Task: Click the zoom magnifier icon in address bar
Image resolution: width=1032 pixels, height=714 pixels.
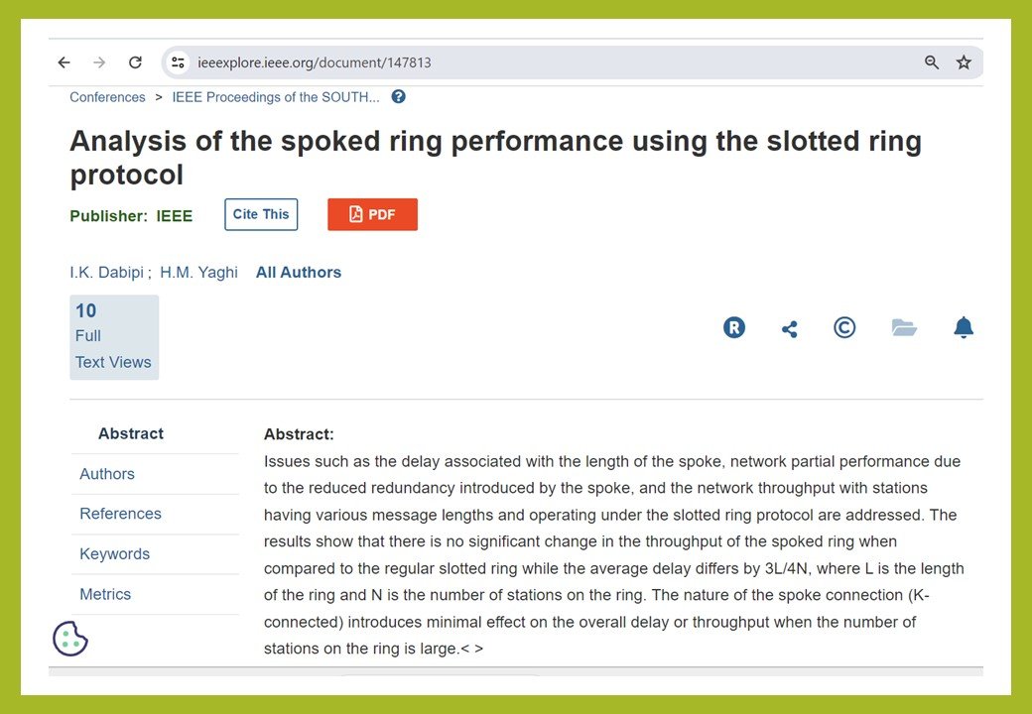Action: coord(932,62)
